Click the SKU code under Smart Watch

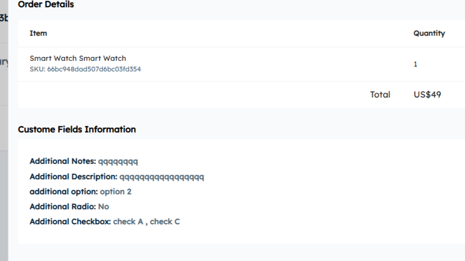85,69
